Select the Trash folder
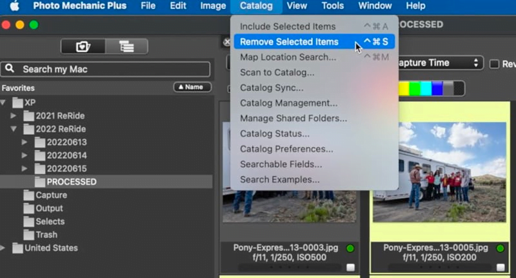The image size is (516, 278). [x=41, y=235]
